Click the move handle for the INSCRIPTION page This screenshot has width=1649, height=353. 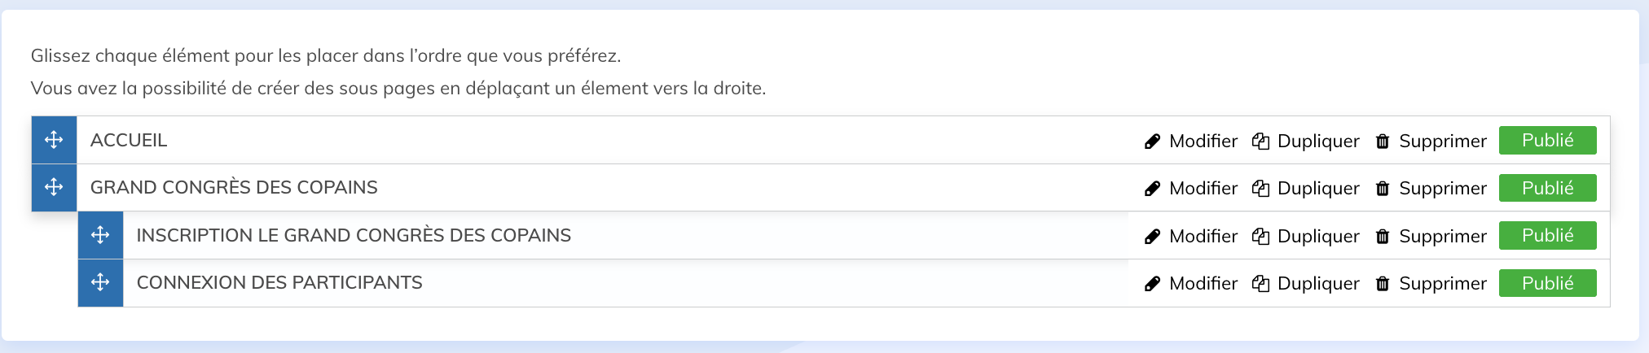pos(100,235)
